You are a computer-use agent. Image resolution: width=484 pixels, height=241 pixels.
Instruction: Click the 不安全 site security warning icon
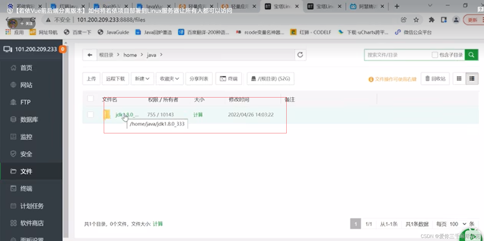point(48,20)
